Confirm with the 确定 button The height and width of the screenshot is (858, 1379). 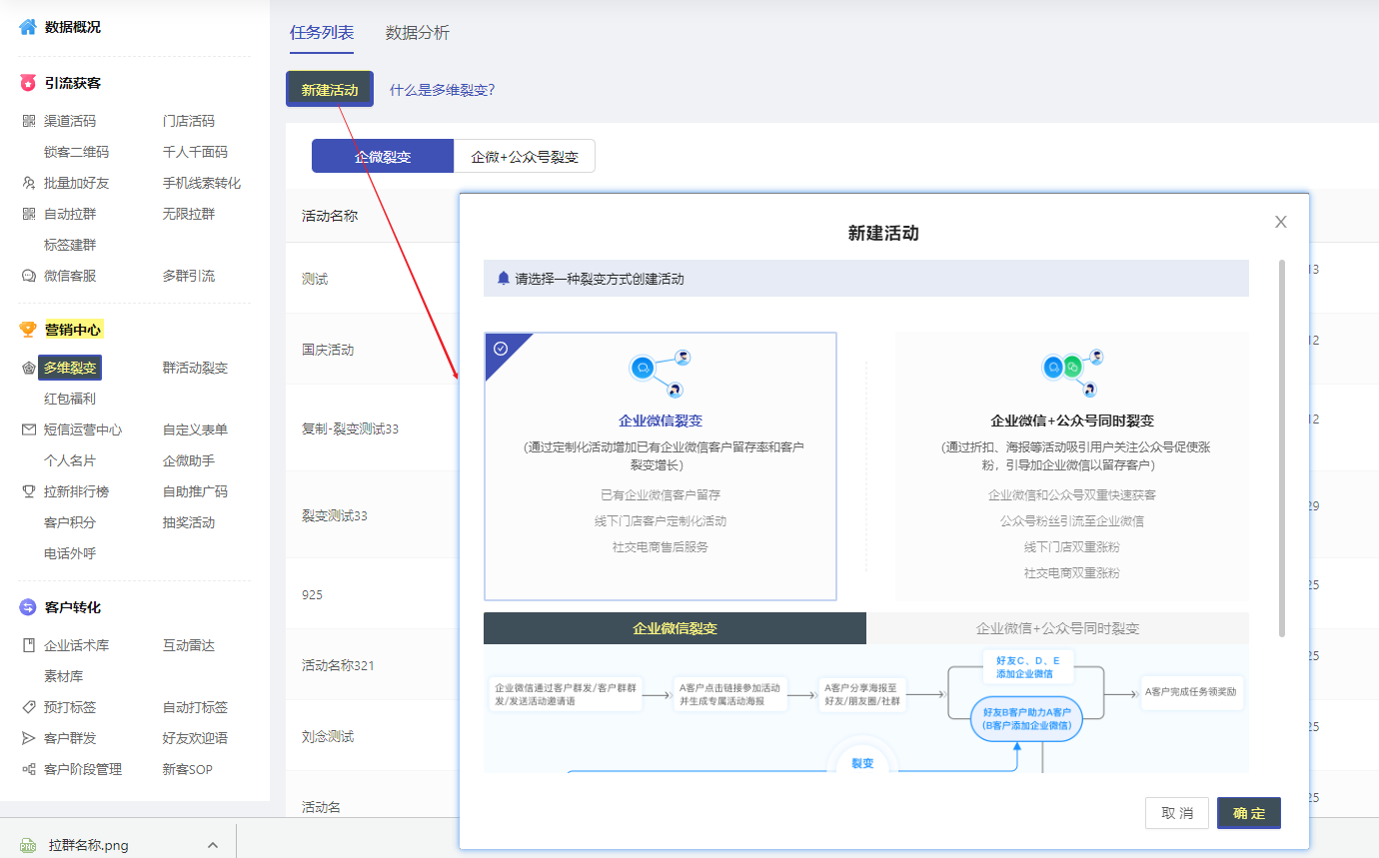[x=1249, y=813]
